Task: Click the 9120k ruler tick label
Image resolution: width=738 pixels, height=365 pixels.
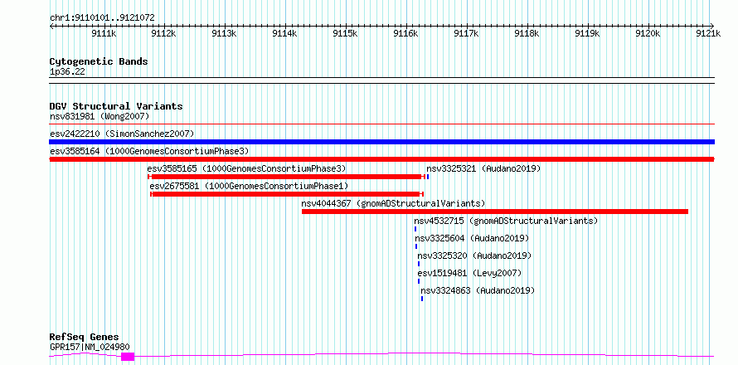Action: pos(648,33)
